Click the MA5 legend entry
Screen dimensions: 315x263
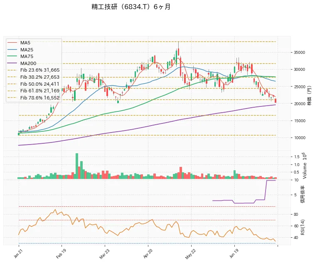[19, 43]
